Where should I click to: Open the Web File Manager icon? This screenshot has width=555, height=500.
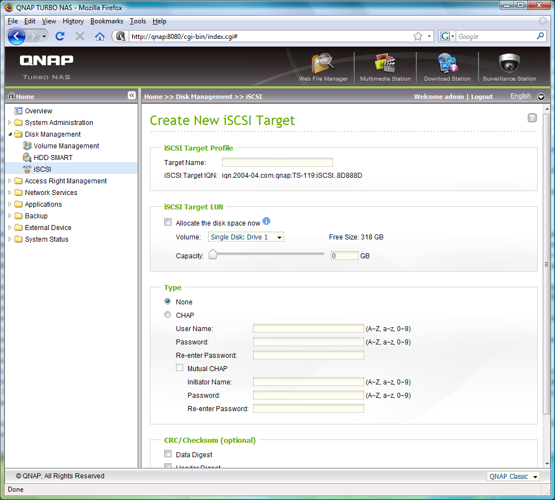323,64
